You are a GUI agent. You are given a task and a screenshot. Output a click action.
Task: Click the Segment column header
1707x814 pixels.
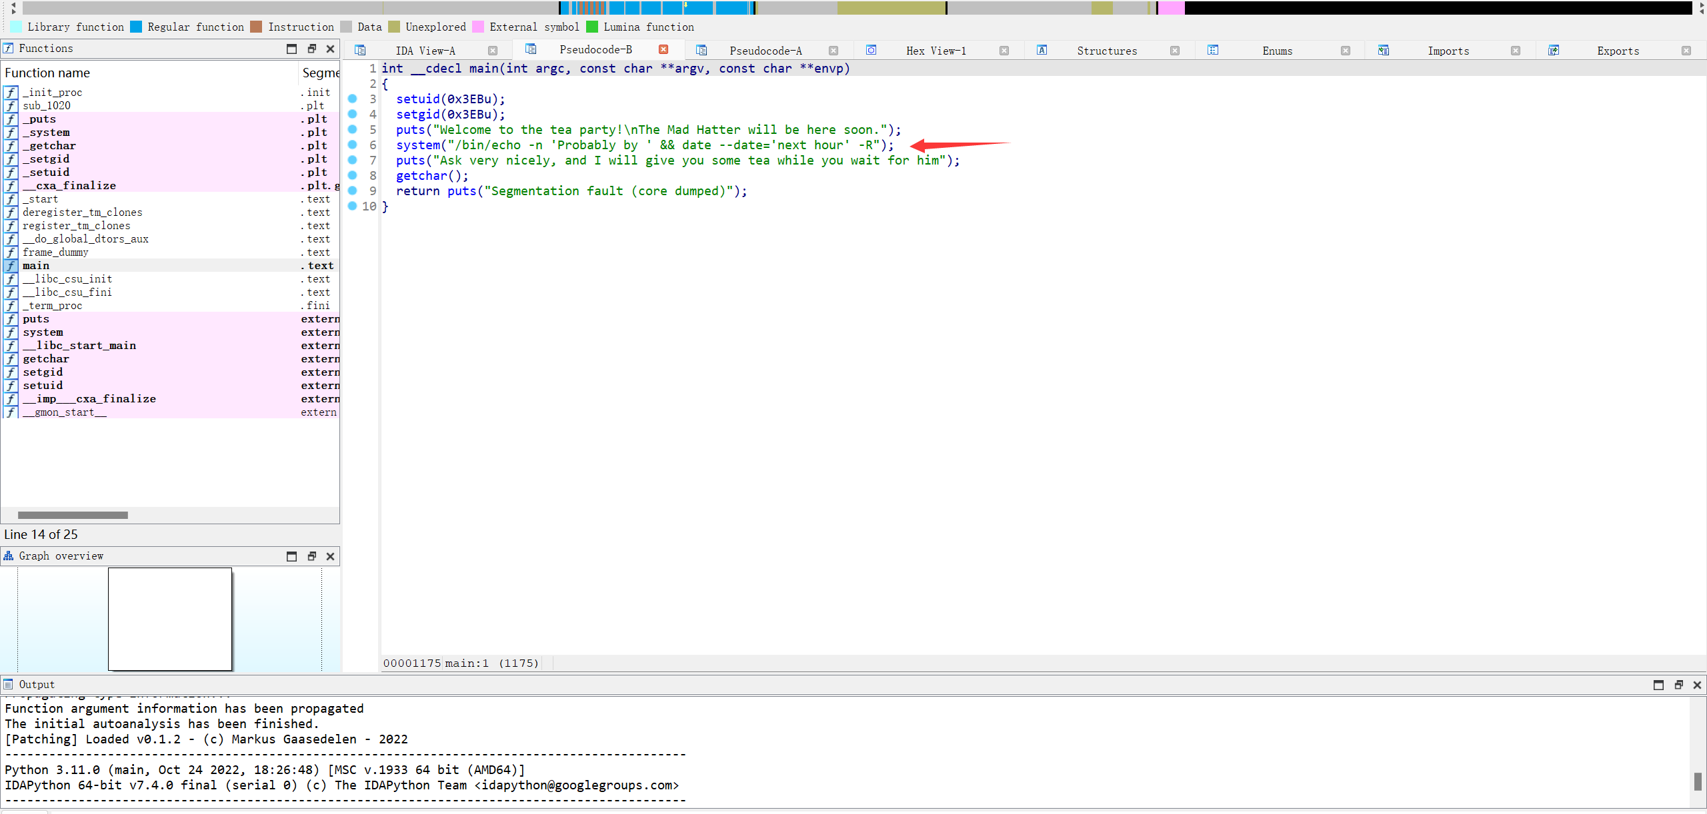coord(320,73)
